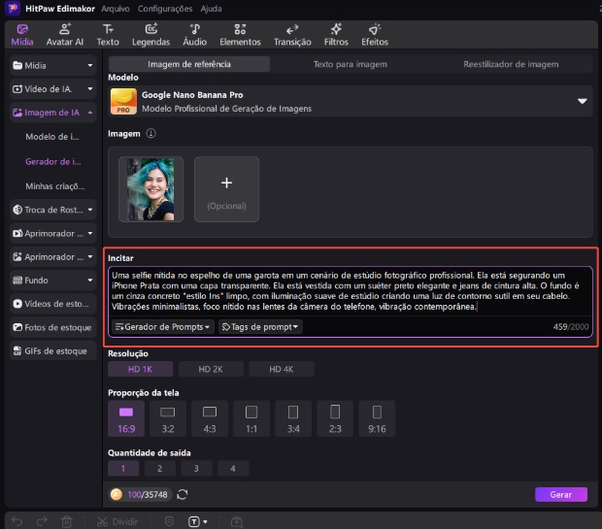
Task: Set output quantity to 1
Action: 123,469
